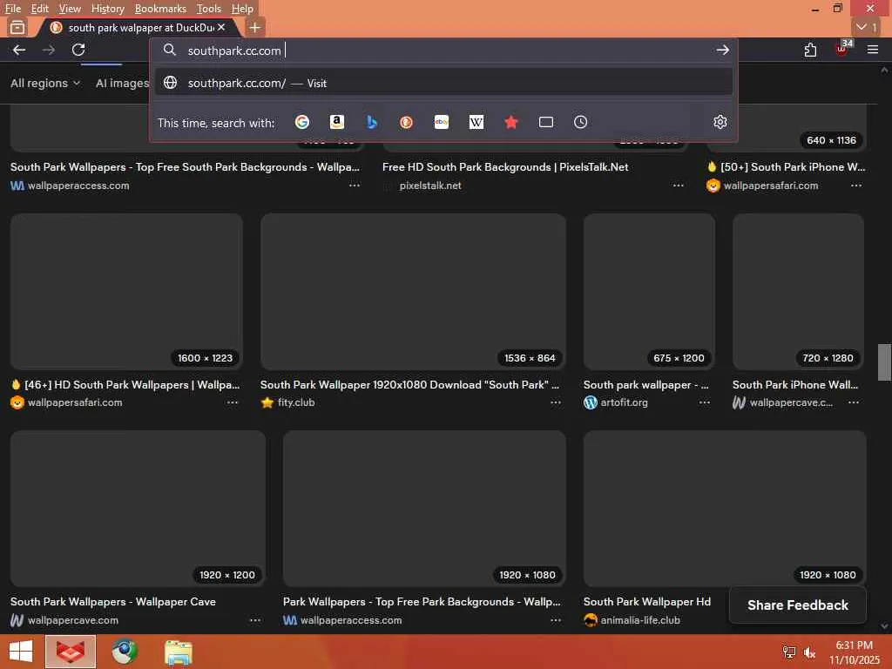This screenshot has height=669, width=892.
Task: Open the Extensions puzzle icon
Action: pos(810,50)
